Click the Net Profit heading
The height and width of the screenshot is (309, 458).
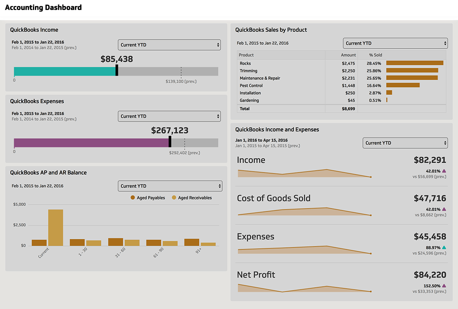pos(256,275)
